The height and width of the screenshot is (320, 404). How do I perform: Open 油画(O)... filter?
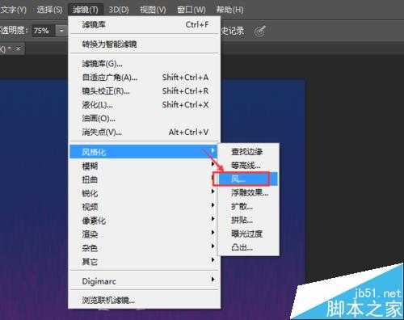click(x=145, y=119)
